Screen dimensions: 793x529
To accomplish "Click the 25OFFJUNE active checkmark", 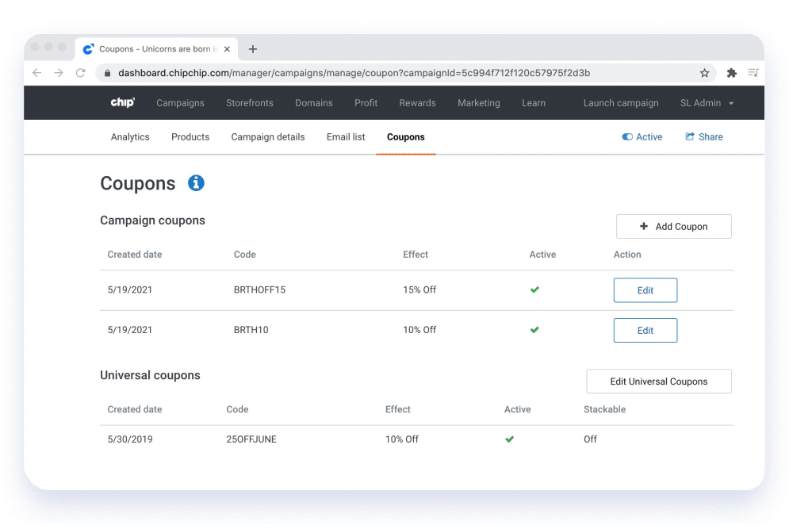I will [x=509, y=439].
